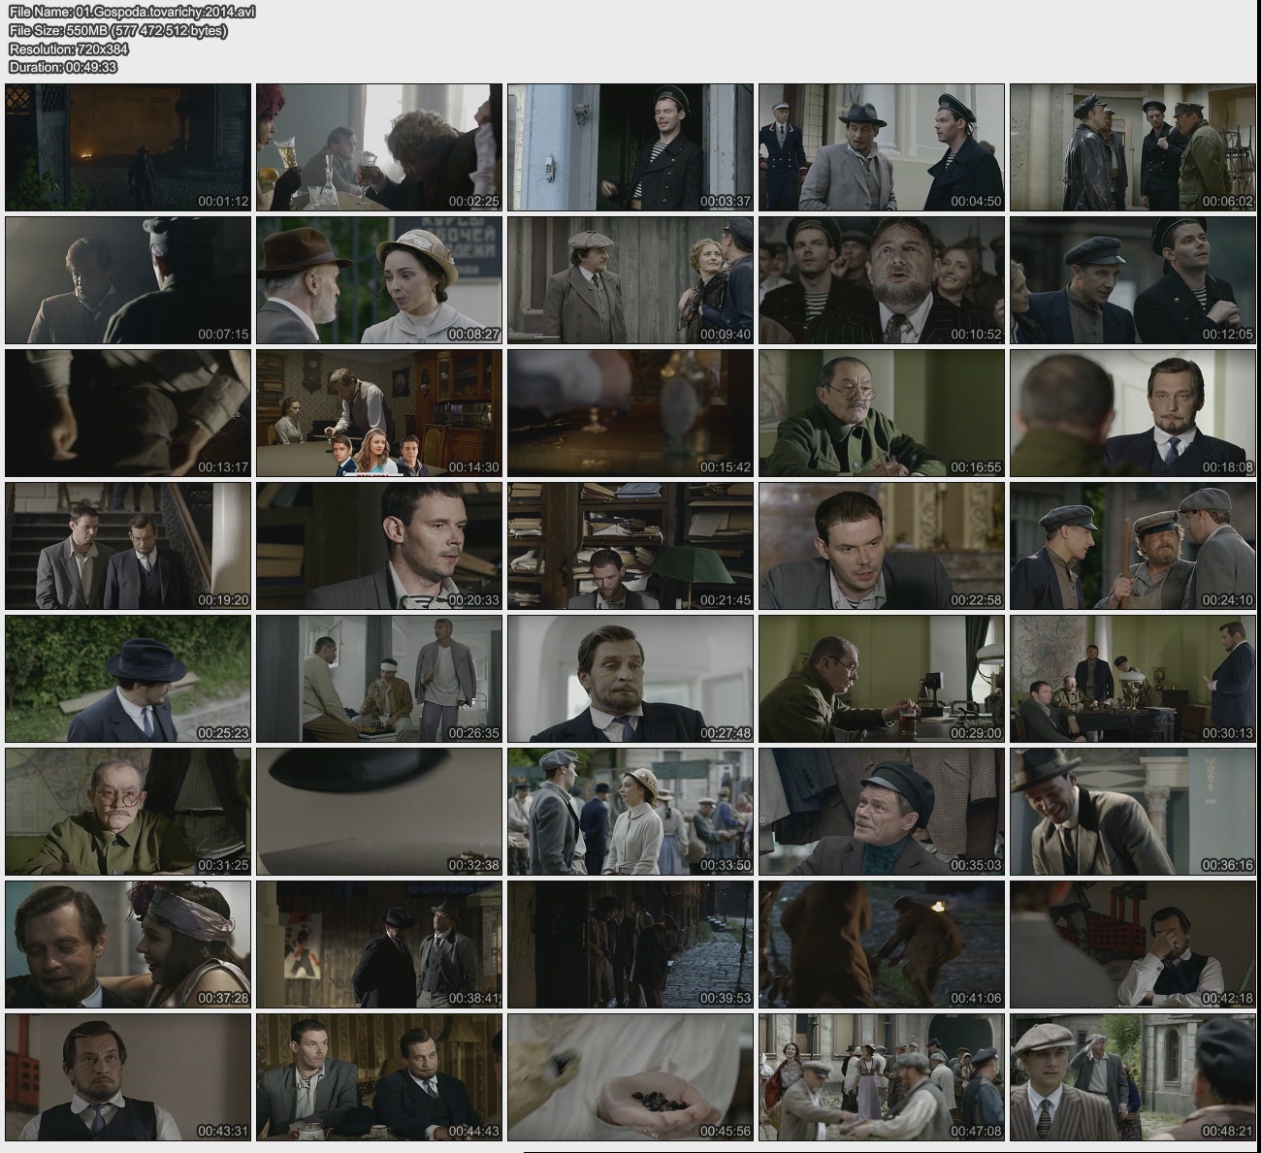Open the 00:41:06 night street thumbnail
Screen dimensions: 1261x1153
coord(882,945)
